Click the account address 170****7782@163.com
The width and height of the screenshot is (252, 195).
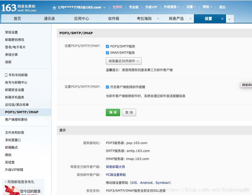pyautogui.click(x=80, y=7)
